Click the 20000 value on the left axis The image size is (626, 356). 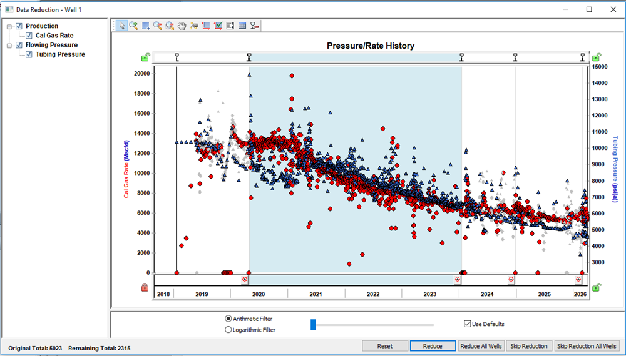click(x=141, y=74)
